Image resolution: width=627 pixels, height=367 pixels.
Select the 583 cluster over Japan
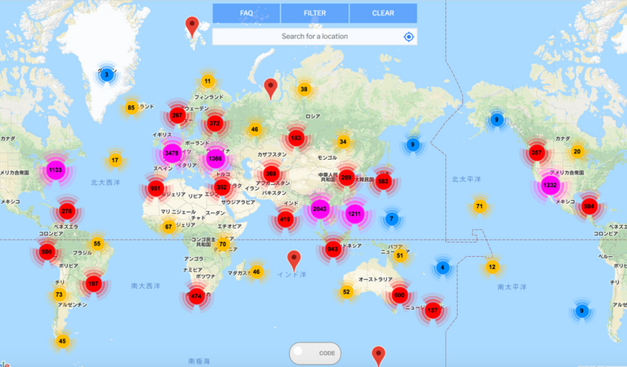click(x=383, y=181)
